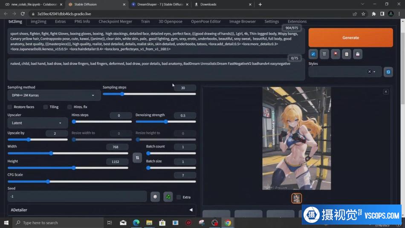Click the Batch size slider
This screenshot has height=228, width=405.
pos(171,168)
